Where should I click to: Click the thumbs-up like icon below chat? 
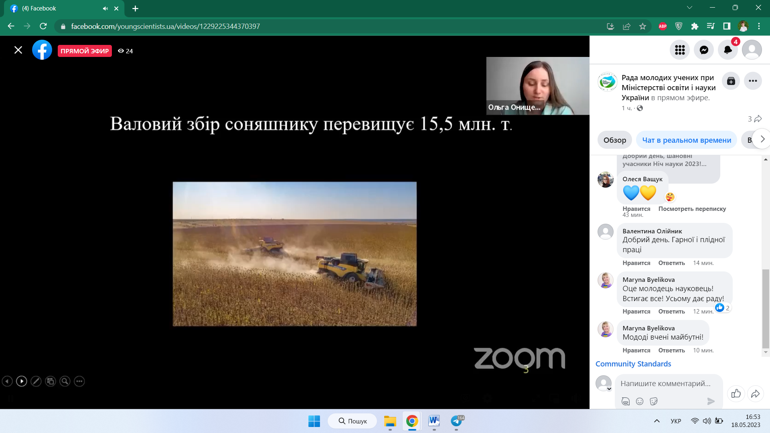coord(736,393)
